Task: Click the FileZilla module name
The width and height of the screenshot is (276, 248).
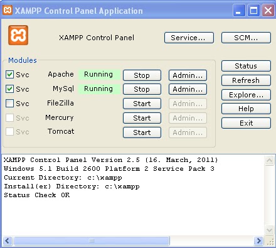Action: tap(60, 103)
